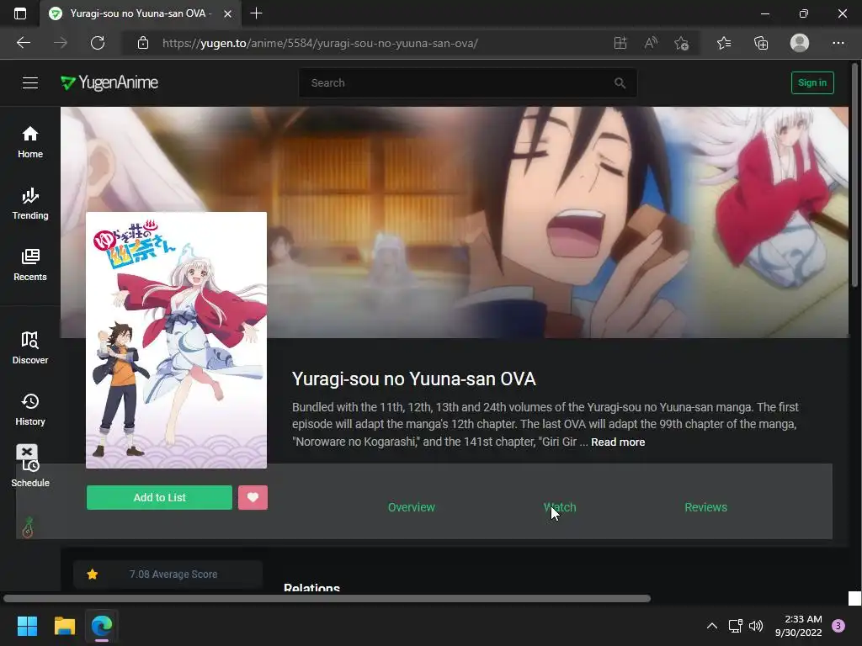Click the browser back arrow
The height and width of the screenshot is (646, 862).
pos(24,43)
